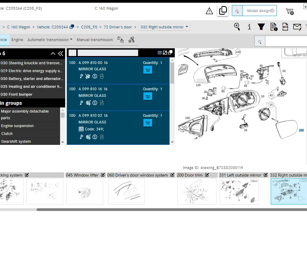This screenshot has width=307, height=265.
Task: Open the 332 Right outside mirror dropdown
Action: coord(164,27)
